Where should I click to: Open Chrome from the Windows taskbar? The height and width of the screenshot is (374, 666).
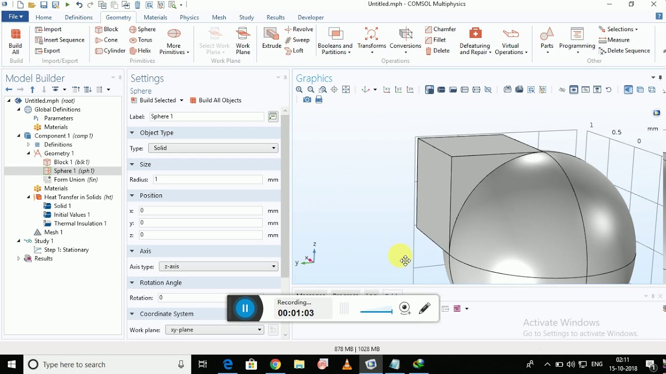tap(275, 364)
